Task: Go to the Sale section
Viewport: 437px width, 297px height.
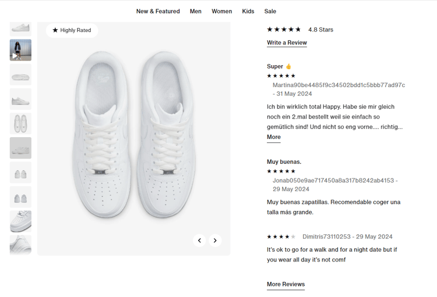Action: coord(270,11)
